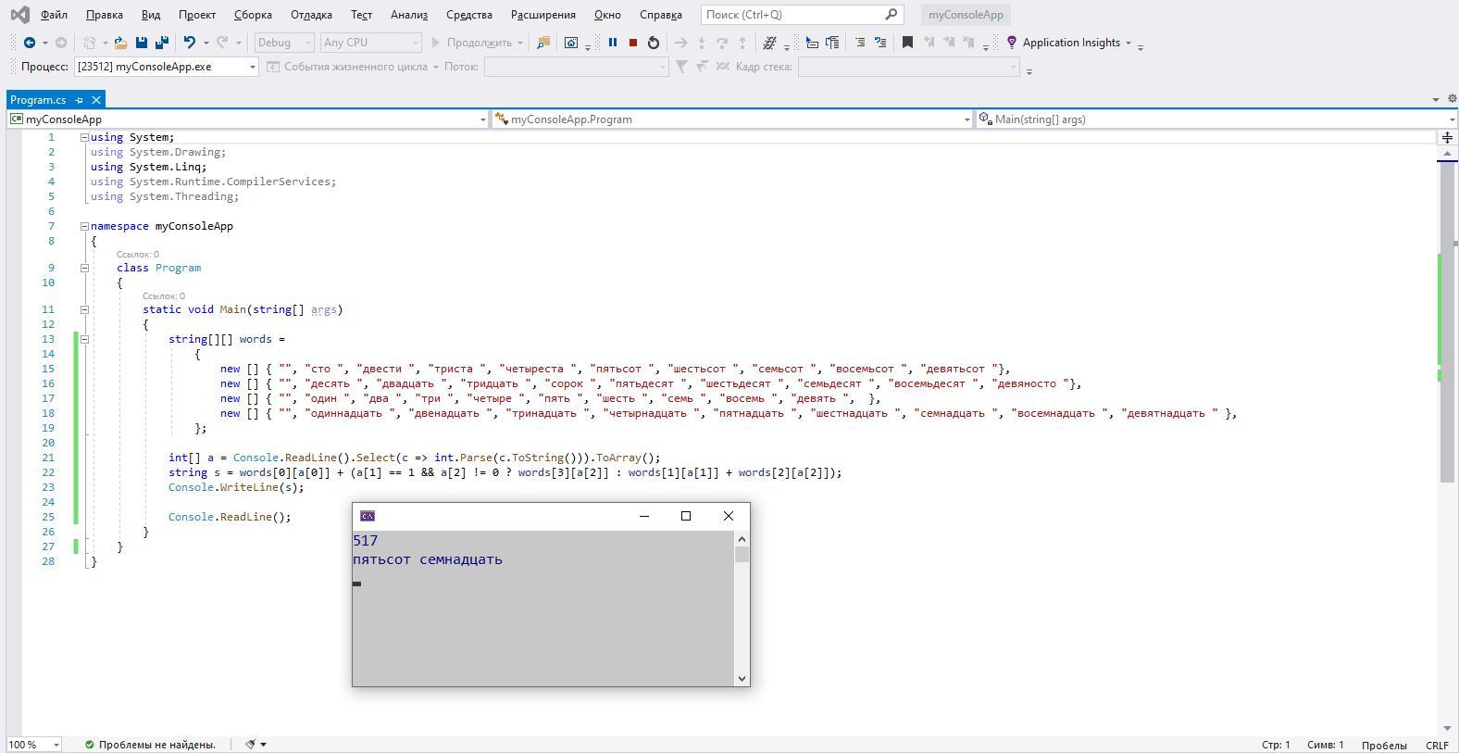
Task: Stop debugging with the red square
Action: coord(633,43)
